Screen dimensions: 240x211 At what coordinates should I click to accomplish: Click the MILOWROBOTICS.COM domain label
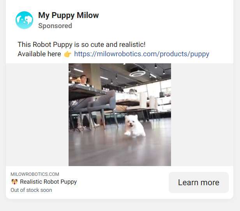tap(35, 174)
